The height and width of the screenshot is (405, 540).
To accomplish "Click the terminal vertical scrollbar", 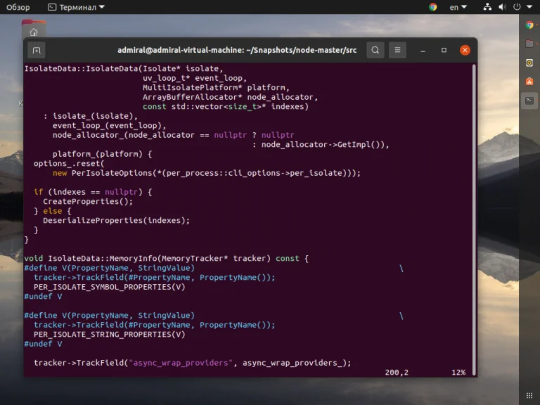I will pos(474,219).
